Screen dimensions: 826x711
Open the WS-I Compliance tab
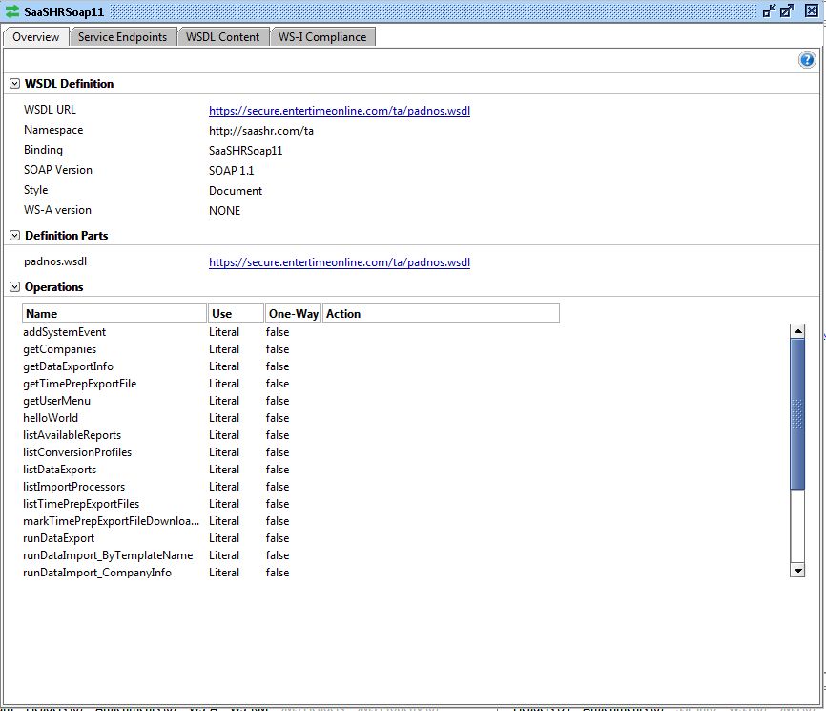coord(322,37)
